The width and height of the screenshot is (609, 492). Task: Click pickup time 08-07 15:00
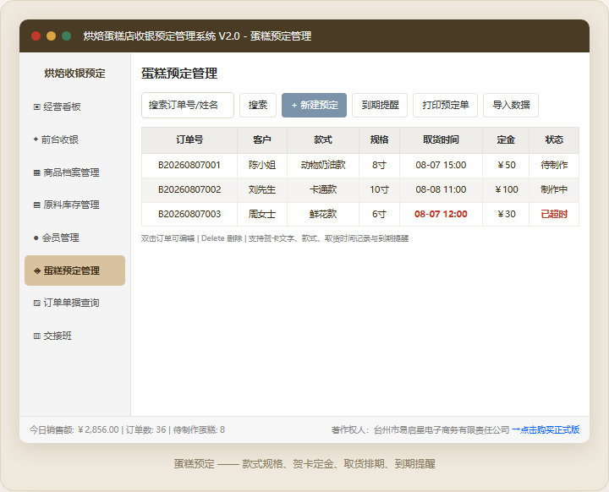coord(441,166)
